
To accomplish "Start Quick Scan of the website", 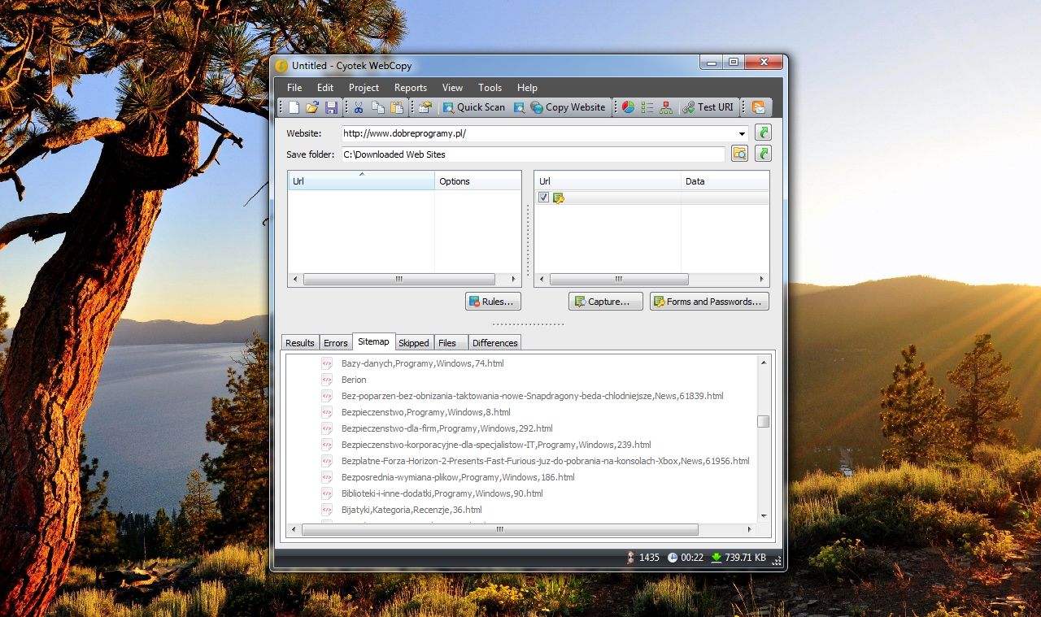I will 473,106.
